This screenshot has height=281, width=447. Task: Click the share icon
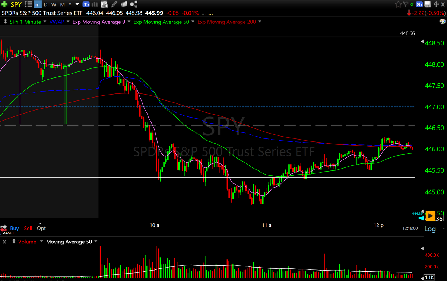(x=134, y=4)
